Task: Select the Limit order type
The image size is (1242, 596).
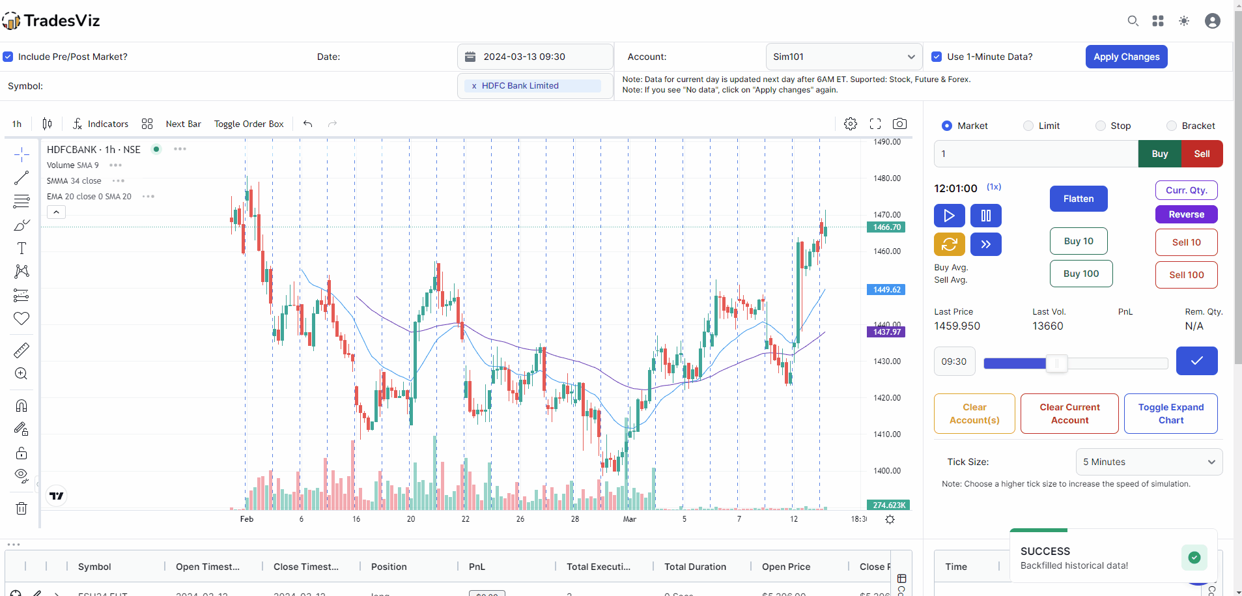Action: 1028,126
